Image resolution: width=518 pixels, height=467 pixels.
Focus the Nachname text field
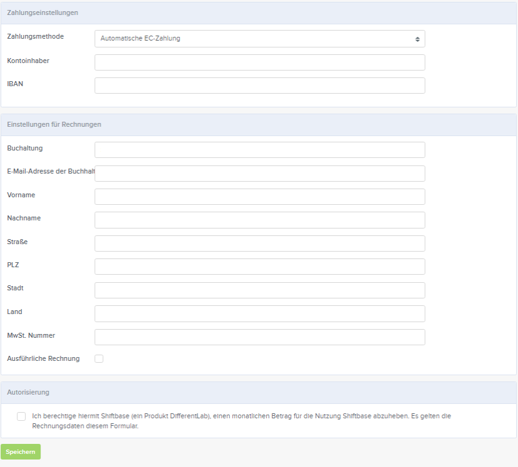tap(260, 220)
